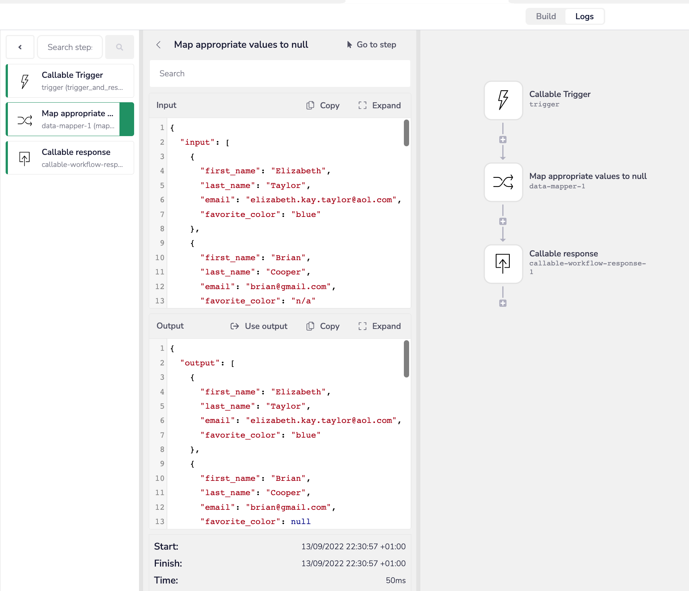This screenshot has height=591, width=689.
Task: Select the Logs tab
Action: [584, 17]
